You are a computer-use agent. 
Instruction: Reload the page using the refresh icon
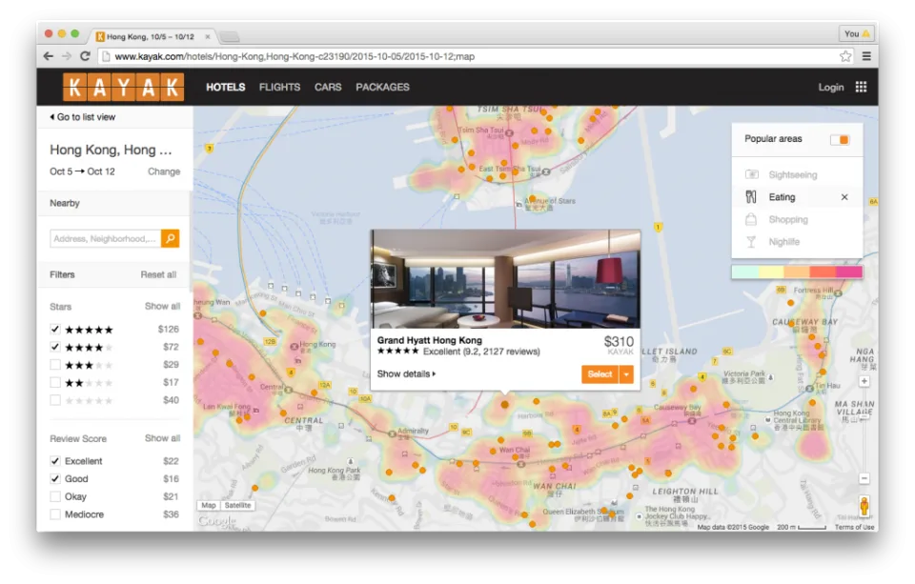[x=85, y=56]
